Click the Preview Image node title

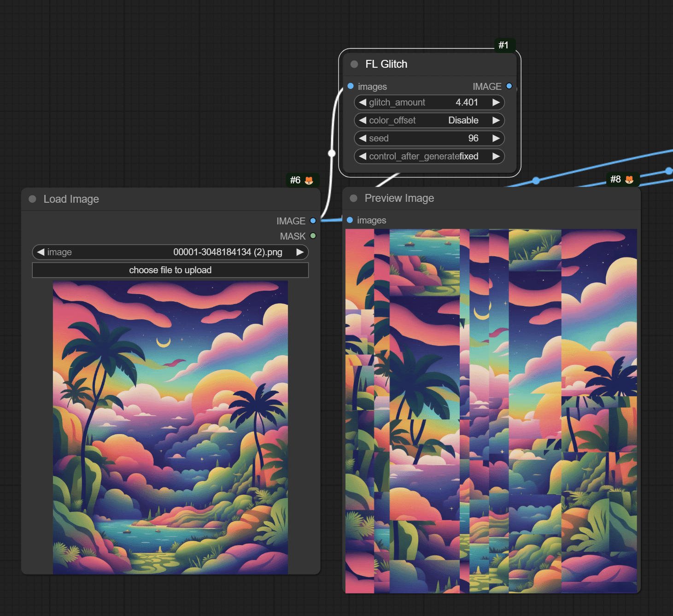tap(399, 198)
